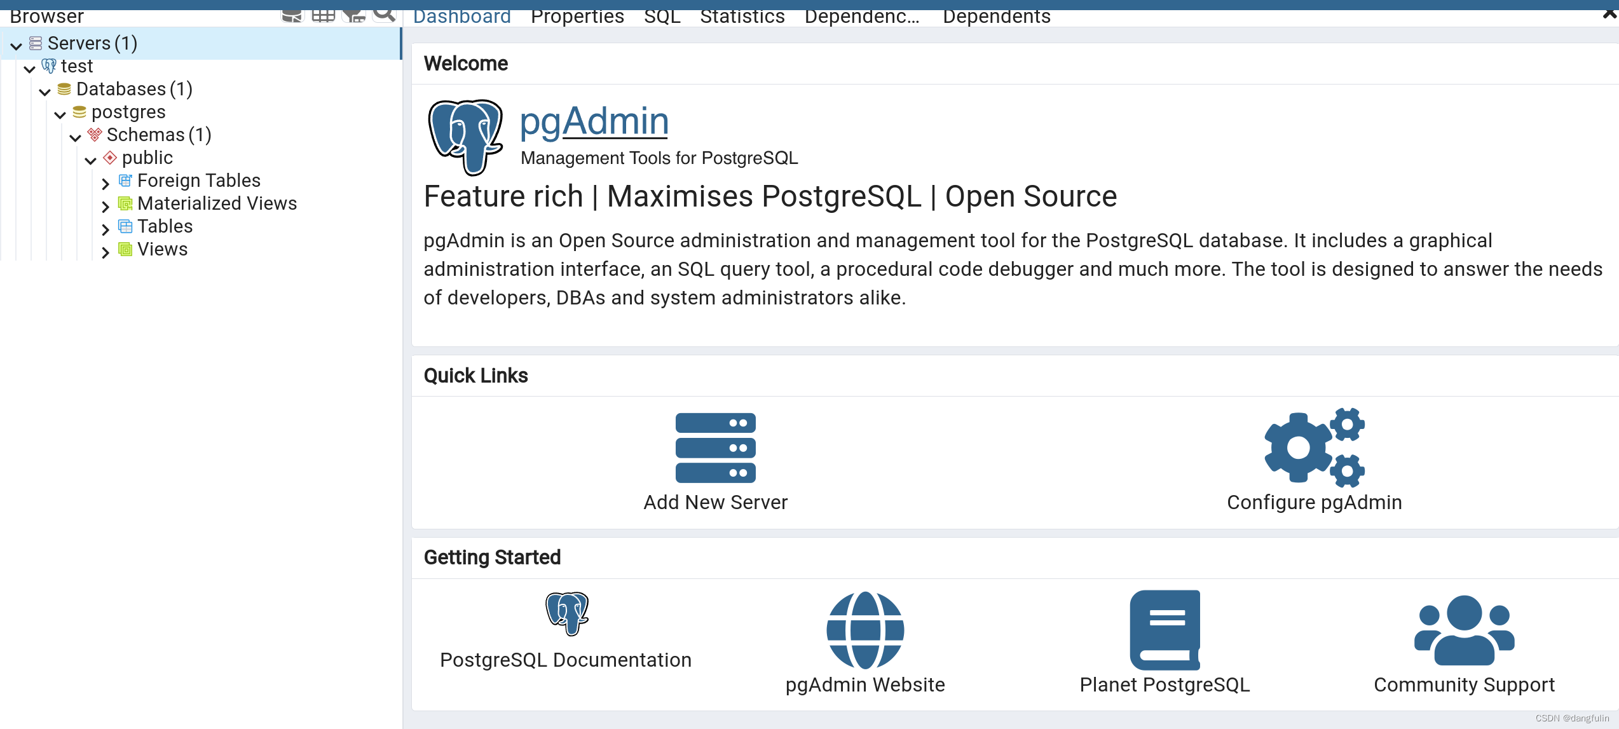Click the Planet PostgreSQL link

(x=1164, y=685)
